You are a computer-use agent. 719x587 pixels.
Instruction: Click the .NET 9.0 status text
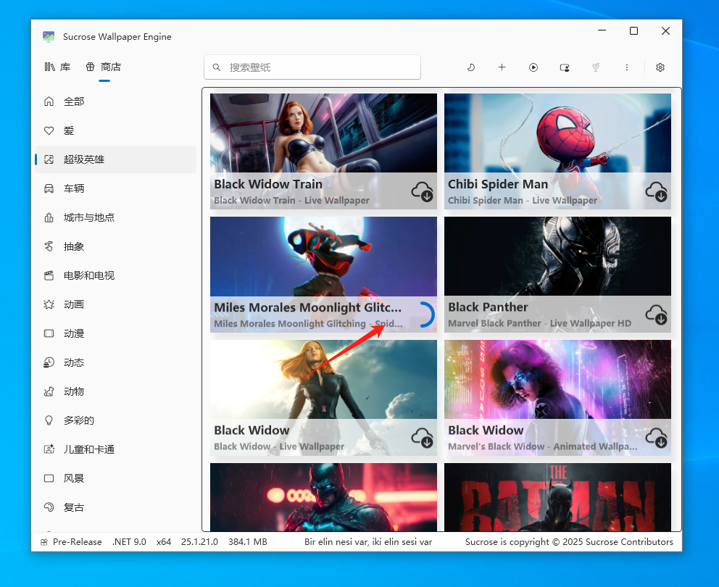pyautogui.click(x=129, y=541)
